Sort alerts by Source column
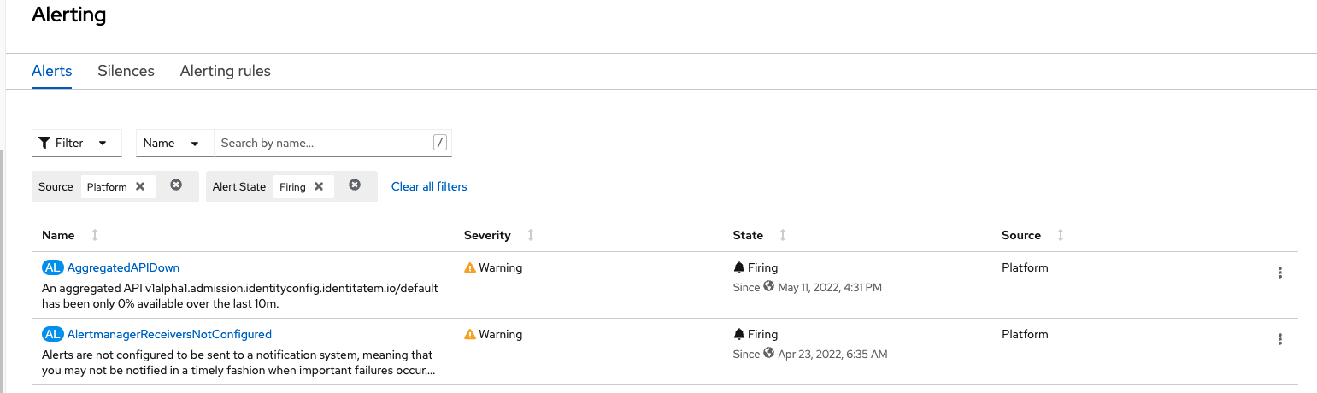Viewport: 1317px width, 393px height. 1021,235
